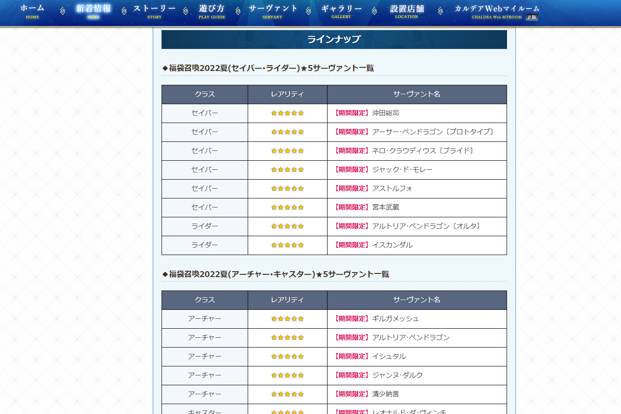Open the サーヴァント SERVANT page
The height and width of the screenshot is (414, 621).
[273, 12]
